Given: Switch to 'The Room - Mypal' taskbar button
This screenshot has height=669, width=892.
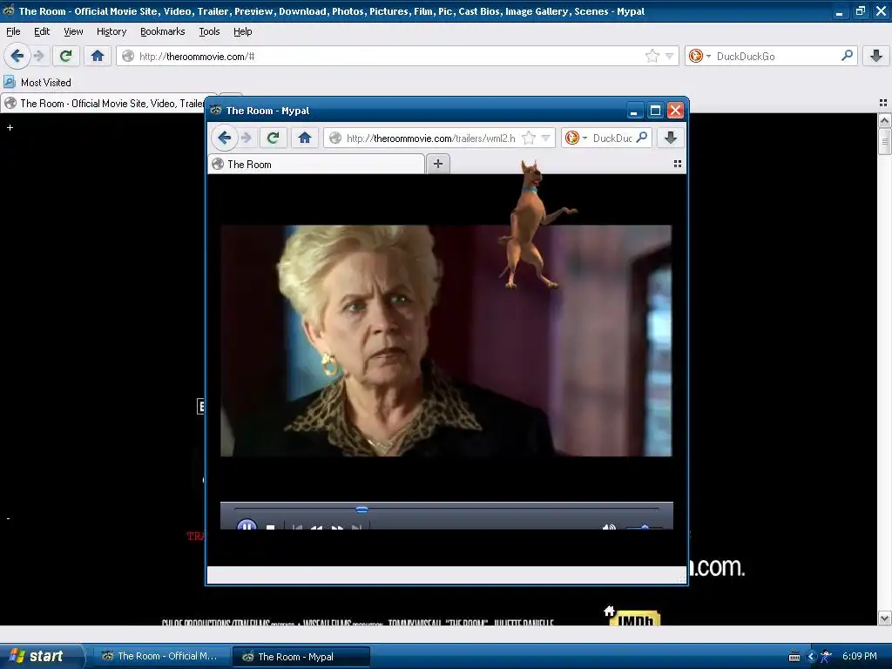Looking at the screenshot, I should click(x=301, y=657).
